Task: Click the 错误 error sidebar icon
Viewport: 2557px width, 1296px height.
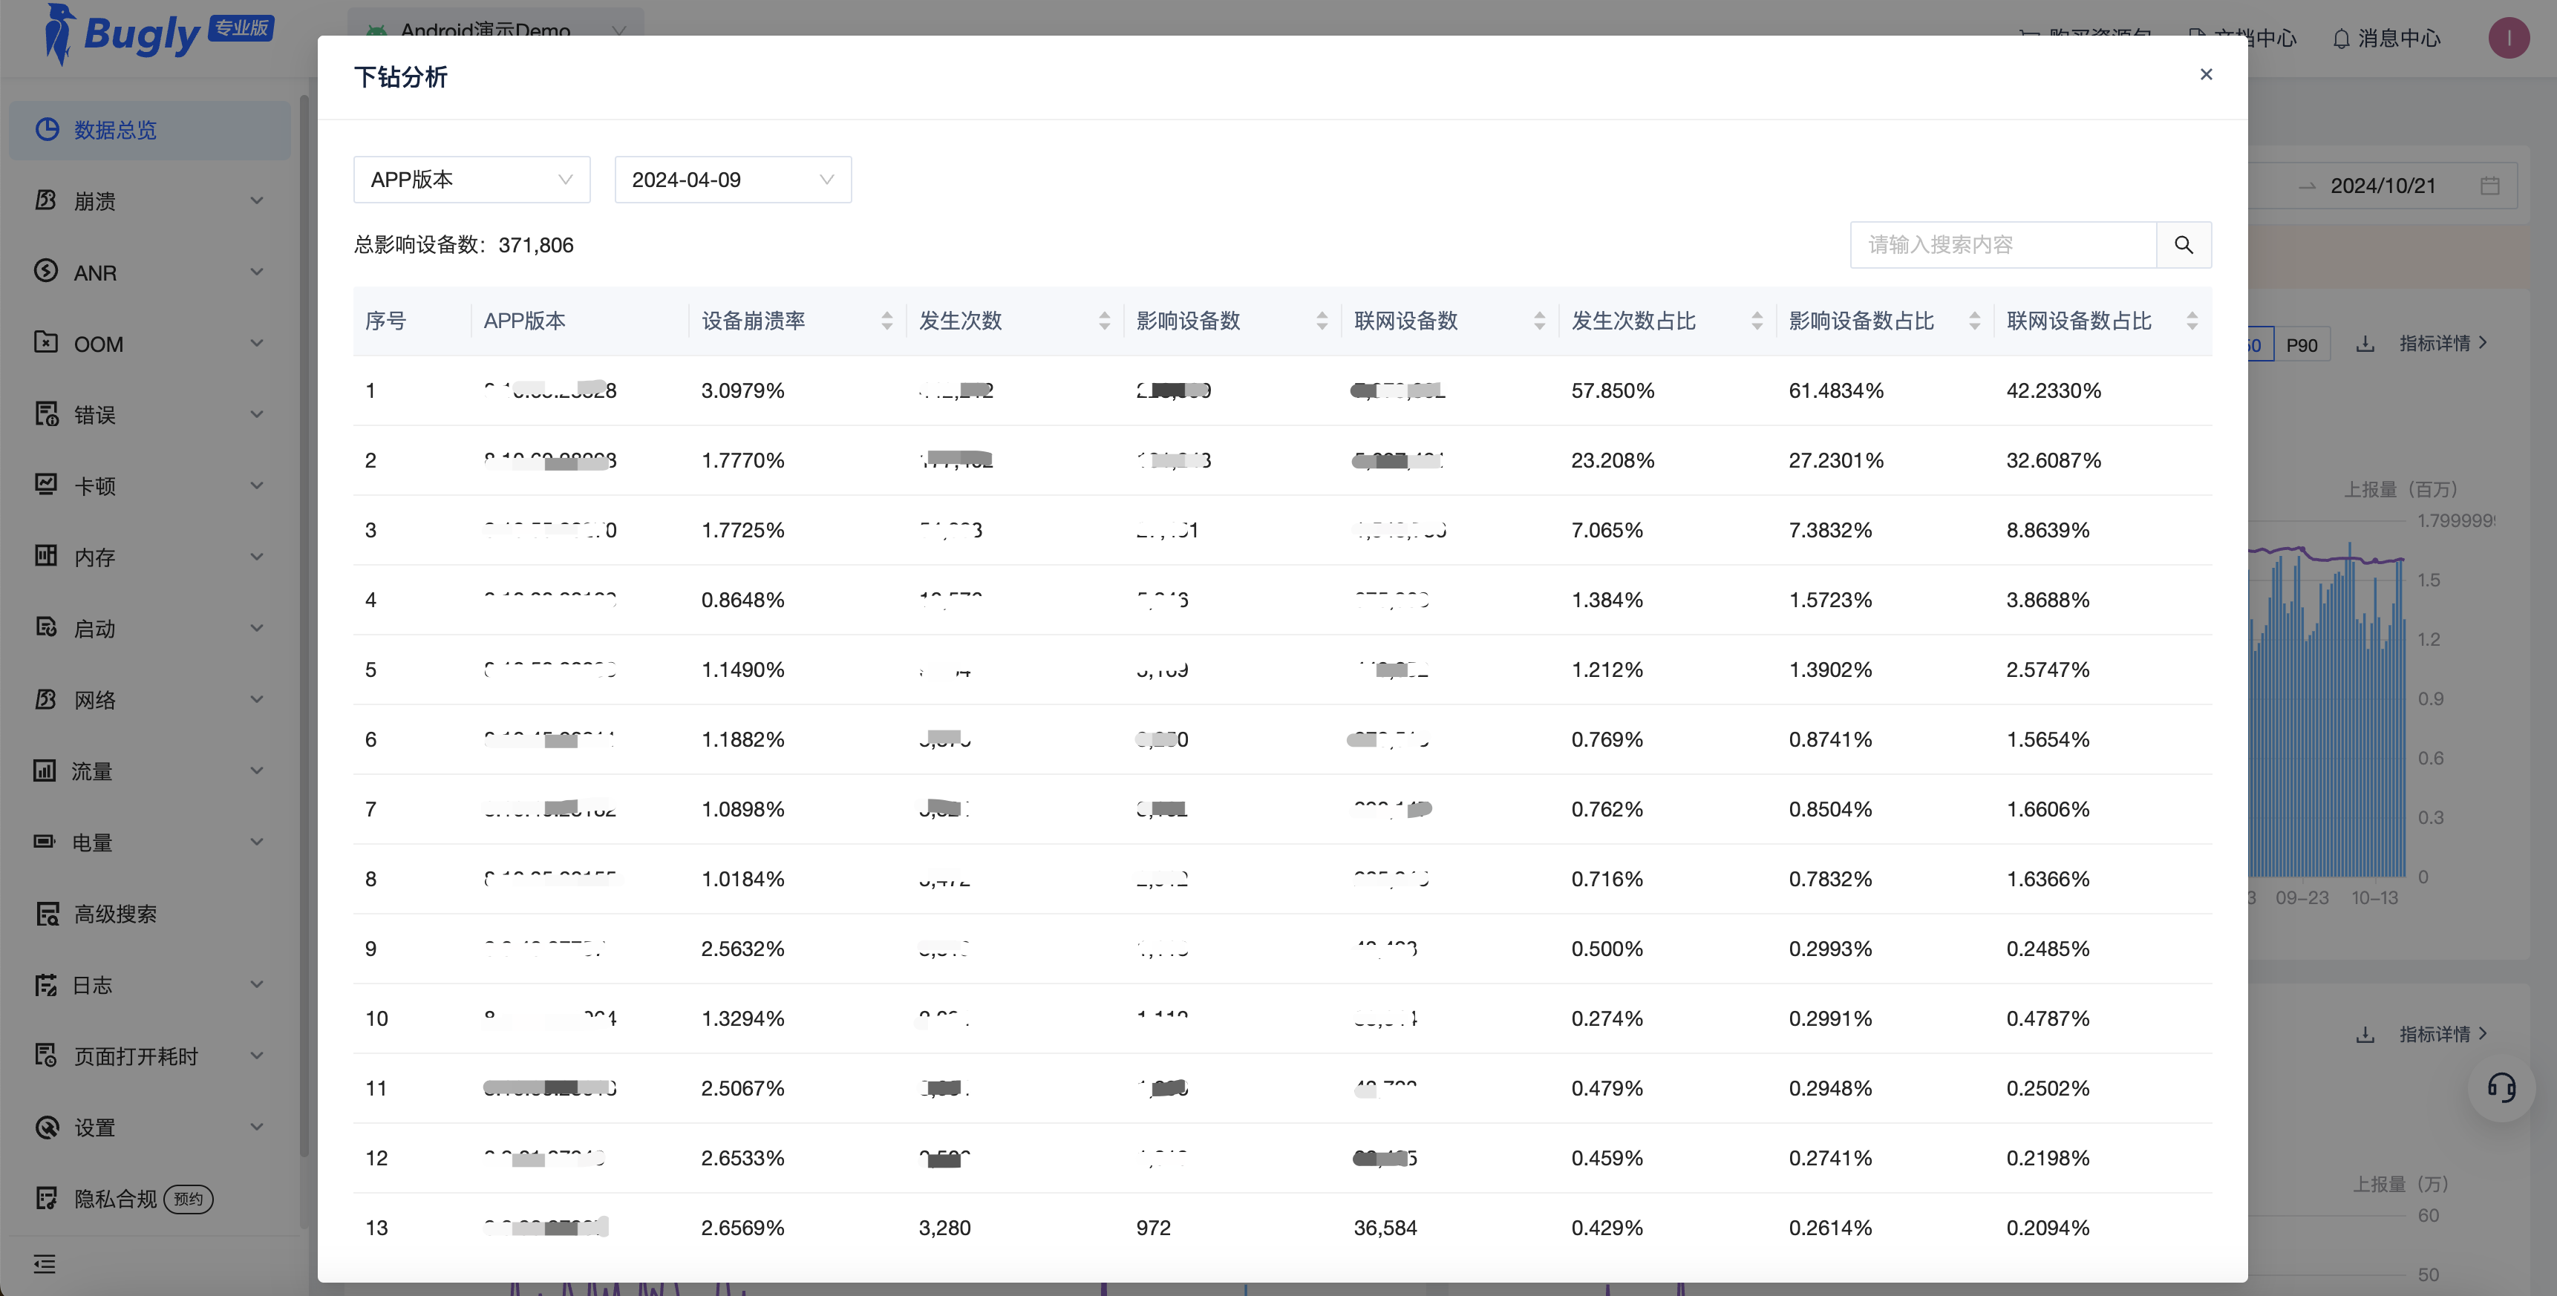Action: coord(46,413)
